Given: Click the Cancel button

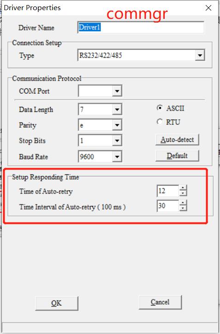Looking at the screenshot, I should click(160, 302).
